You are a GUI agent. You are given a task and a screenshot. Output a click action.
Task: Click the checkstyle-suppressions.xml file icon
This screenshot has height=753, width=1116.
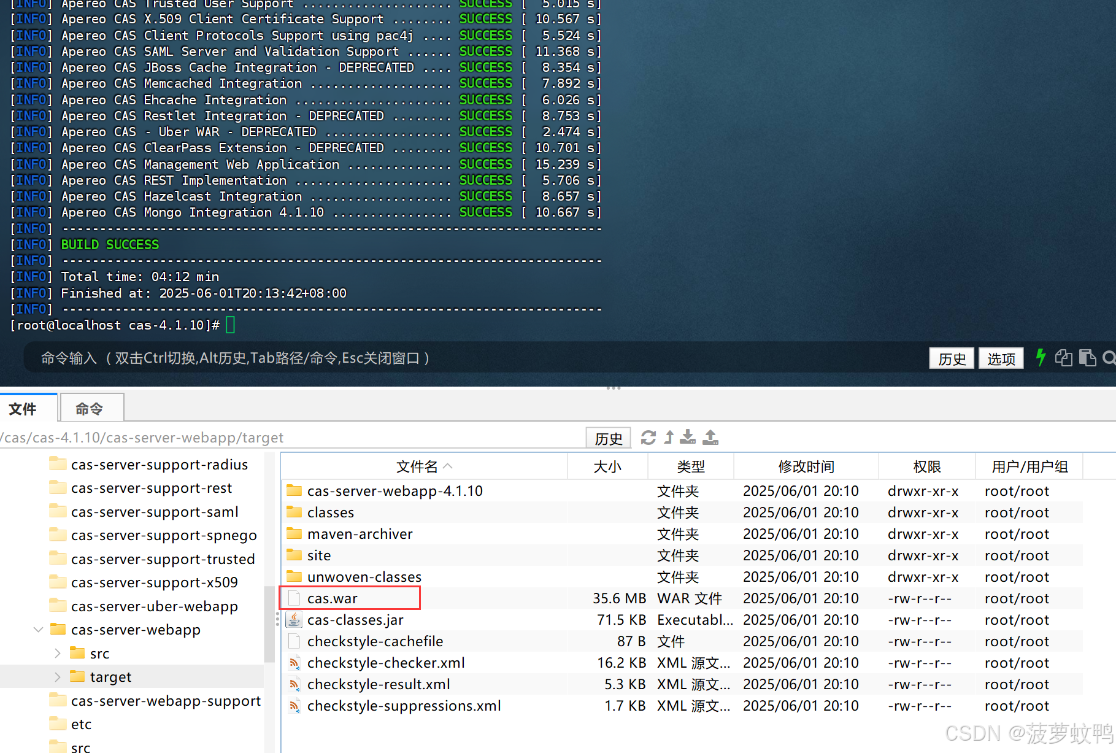(x=294, y=706)
